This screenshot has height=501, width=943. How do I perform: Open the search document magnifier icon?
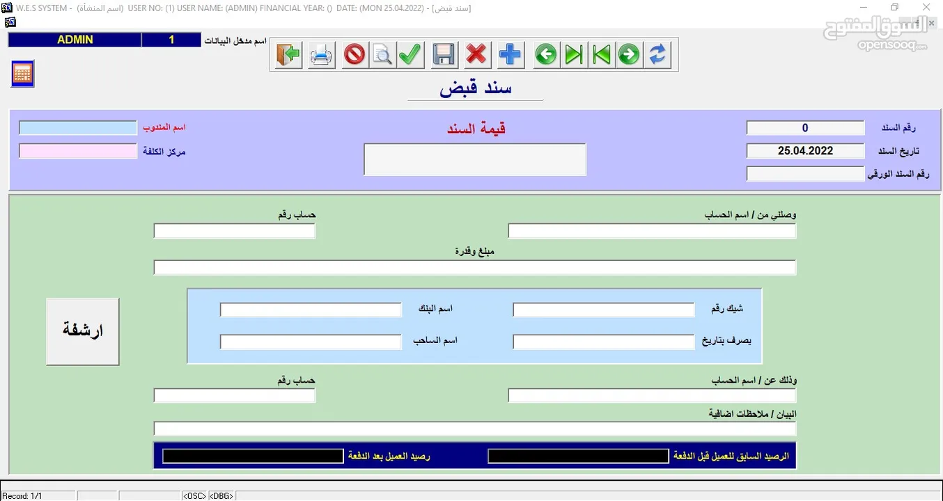(x=382, y=54)
